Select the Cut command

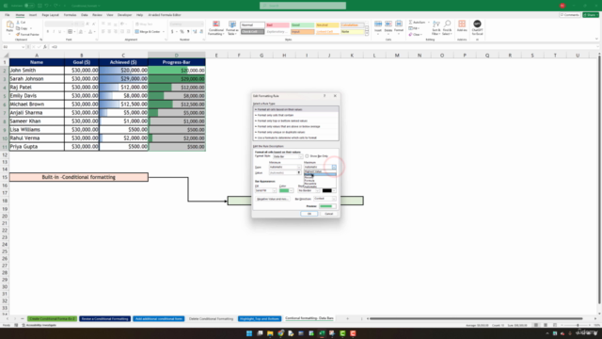point(21,23)
